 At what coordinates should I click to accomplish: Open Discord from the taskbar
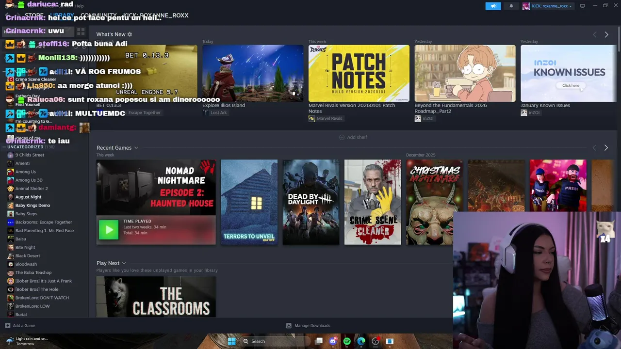pyautogui.click(x=333, y=341)
